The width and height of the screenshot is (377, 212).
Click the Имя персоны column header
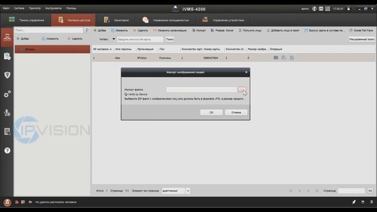pos(123,49)
